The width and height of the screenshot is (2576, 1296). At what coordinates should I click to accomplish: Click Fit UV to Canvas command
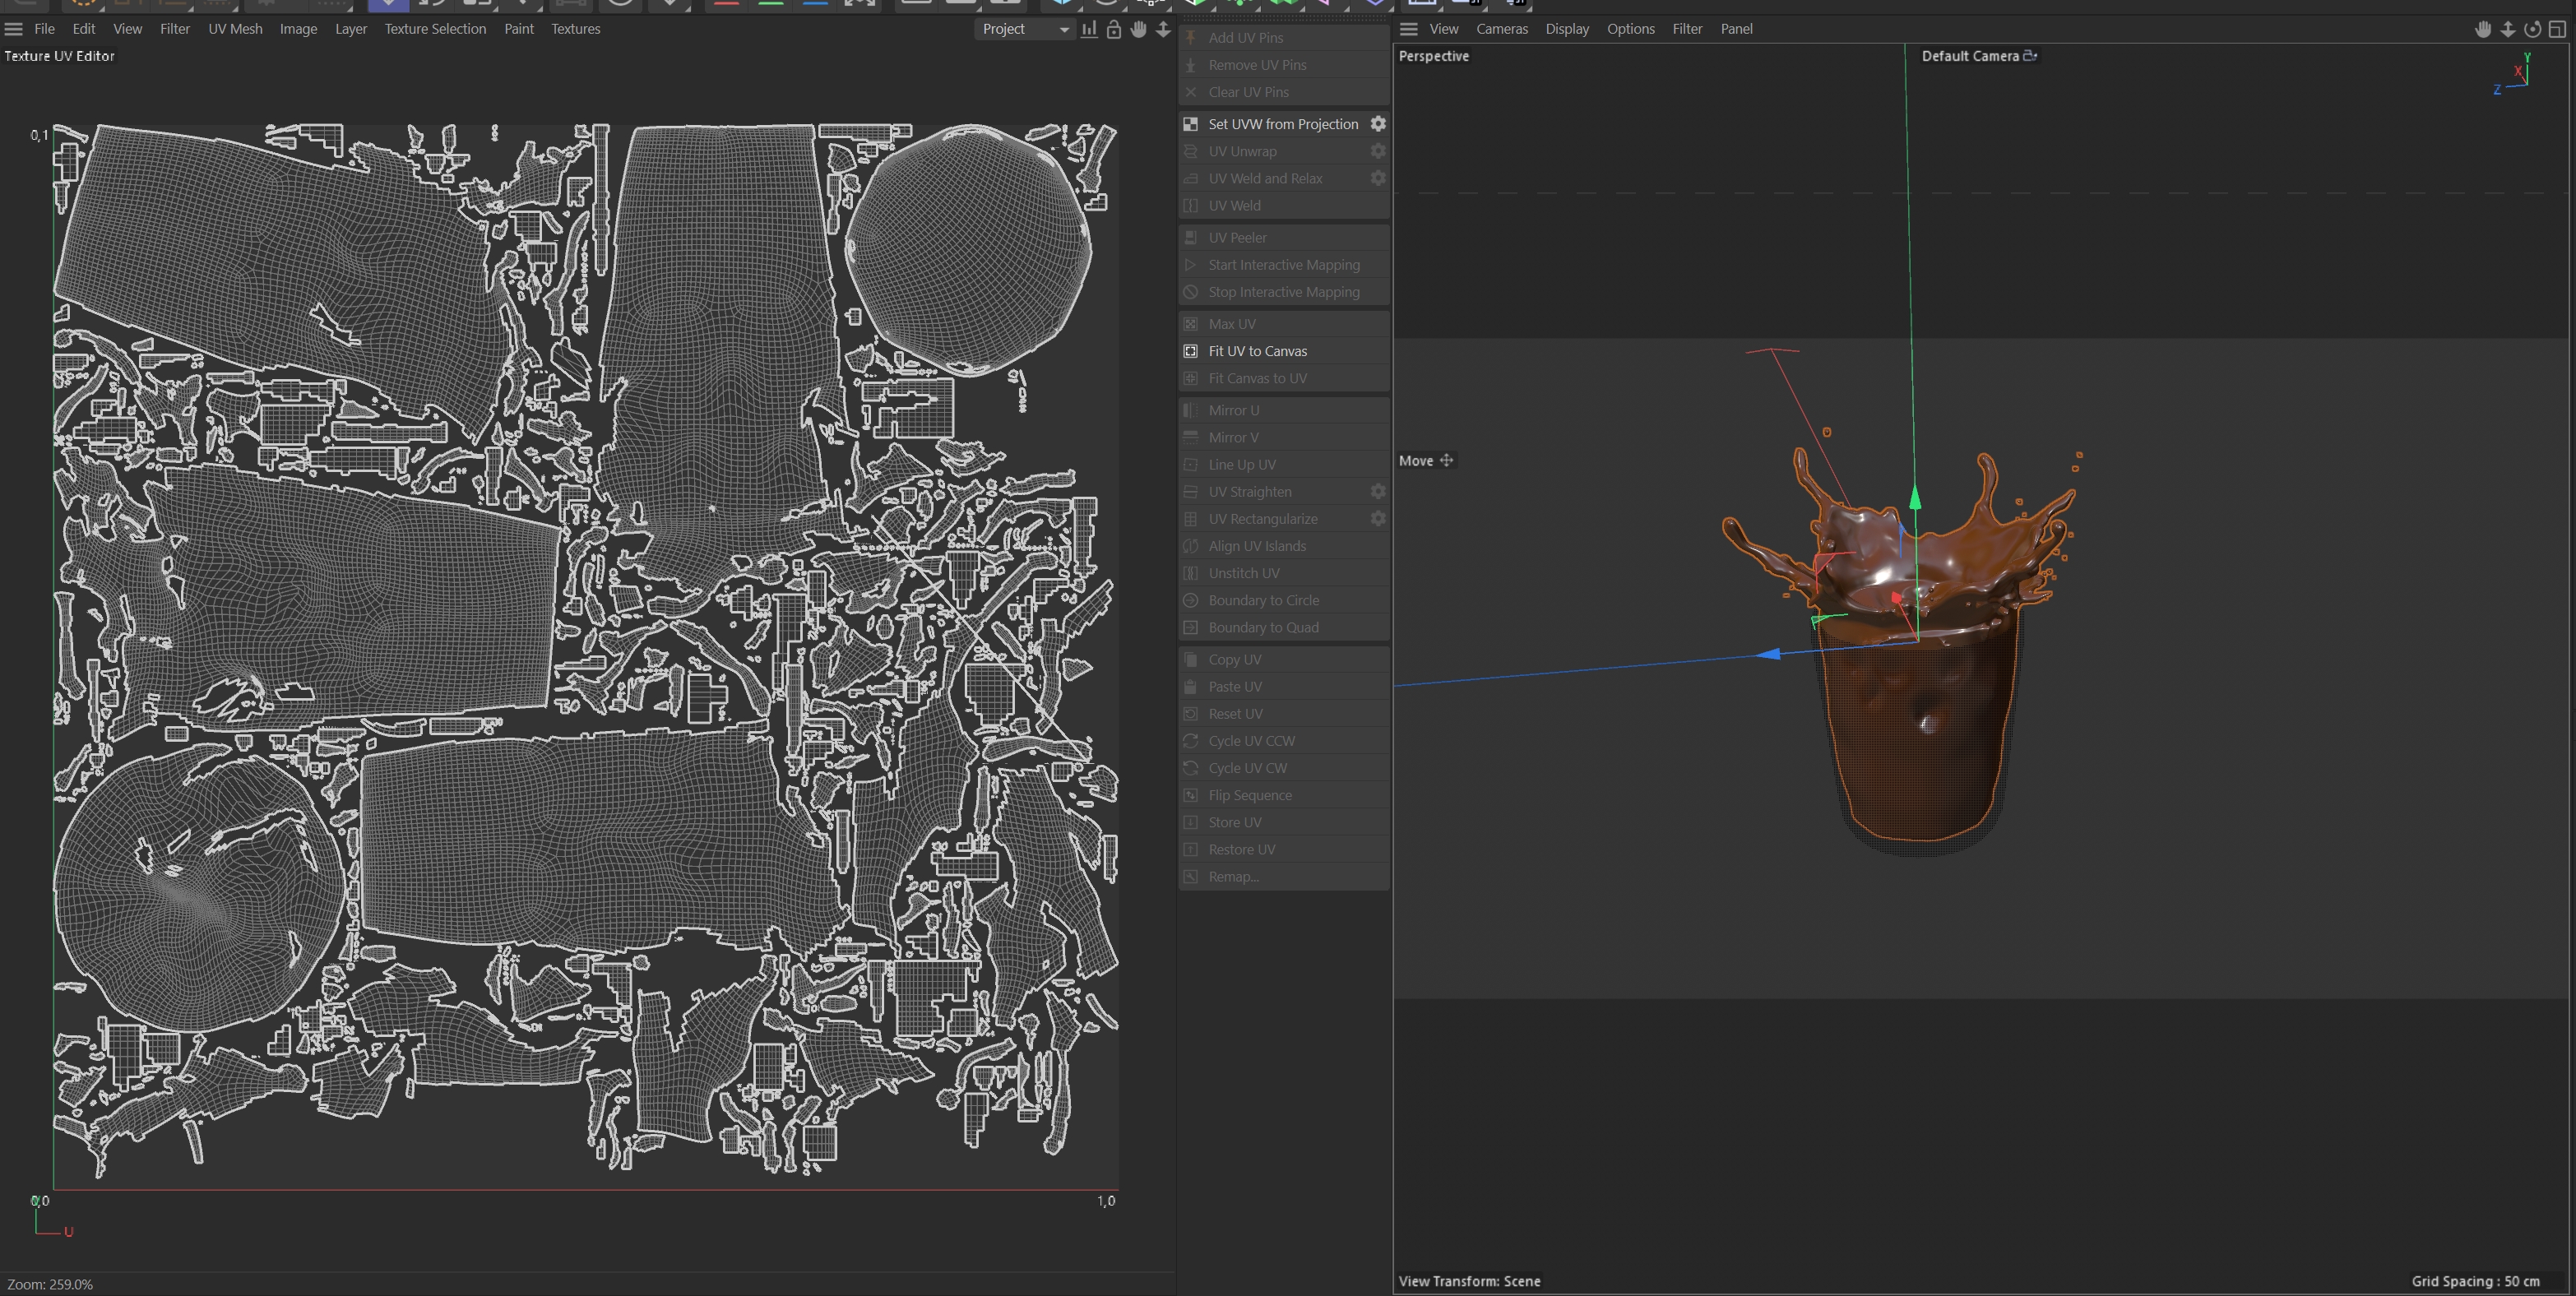point(1257,351)
